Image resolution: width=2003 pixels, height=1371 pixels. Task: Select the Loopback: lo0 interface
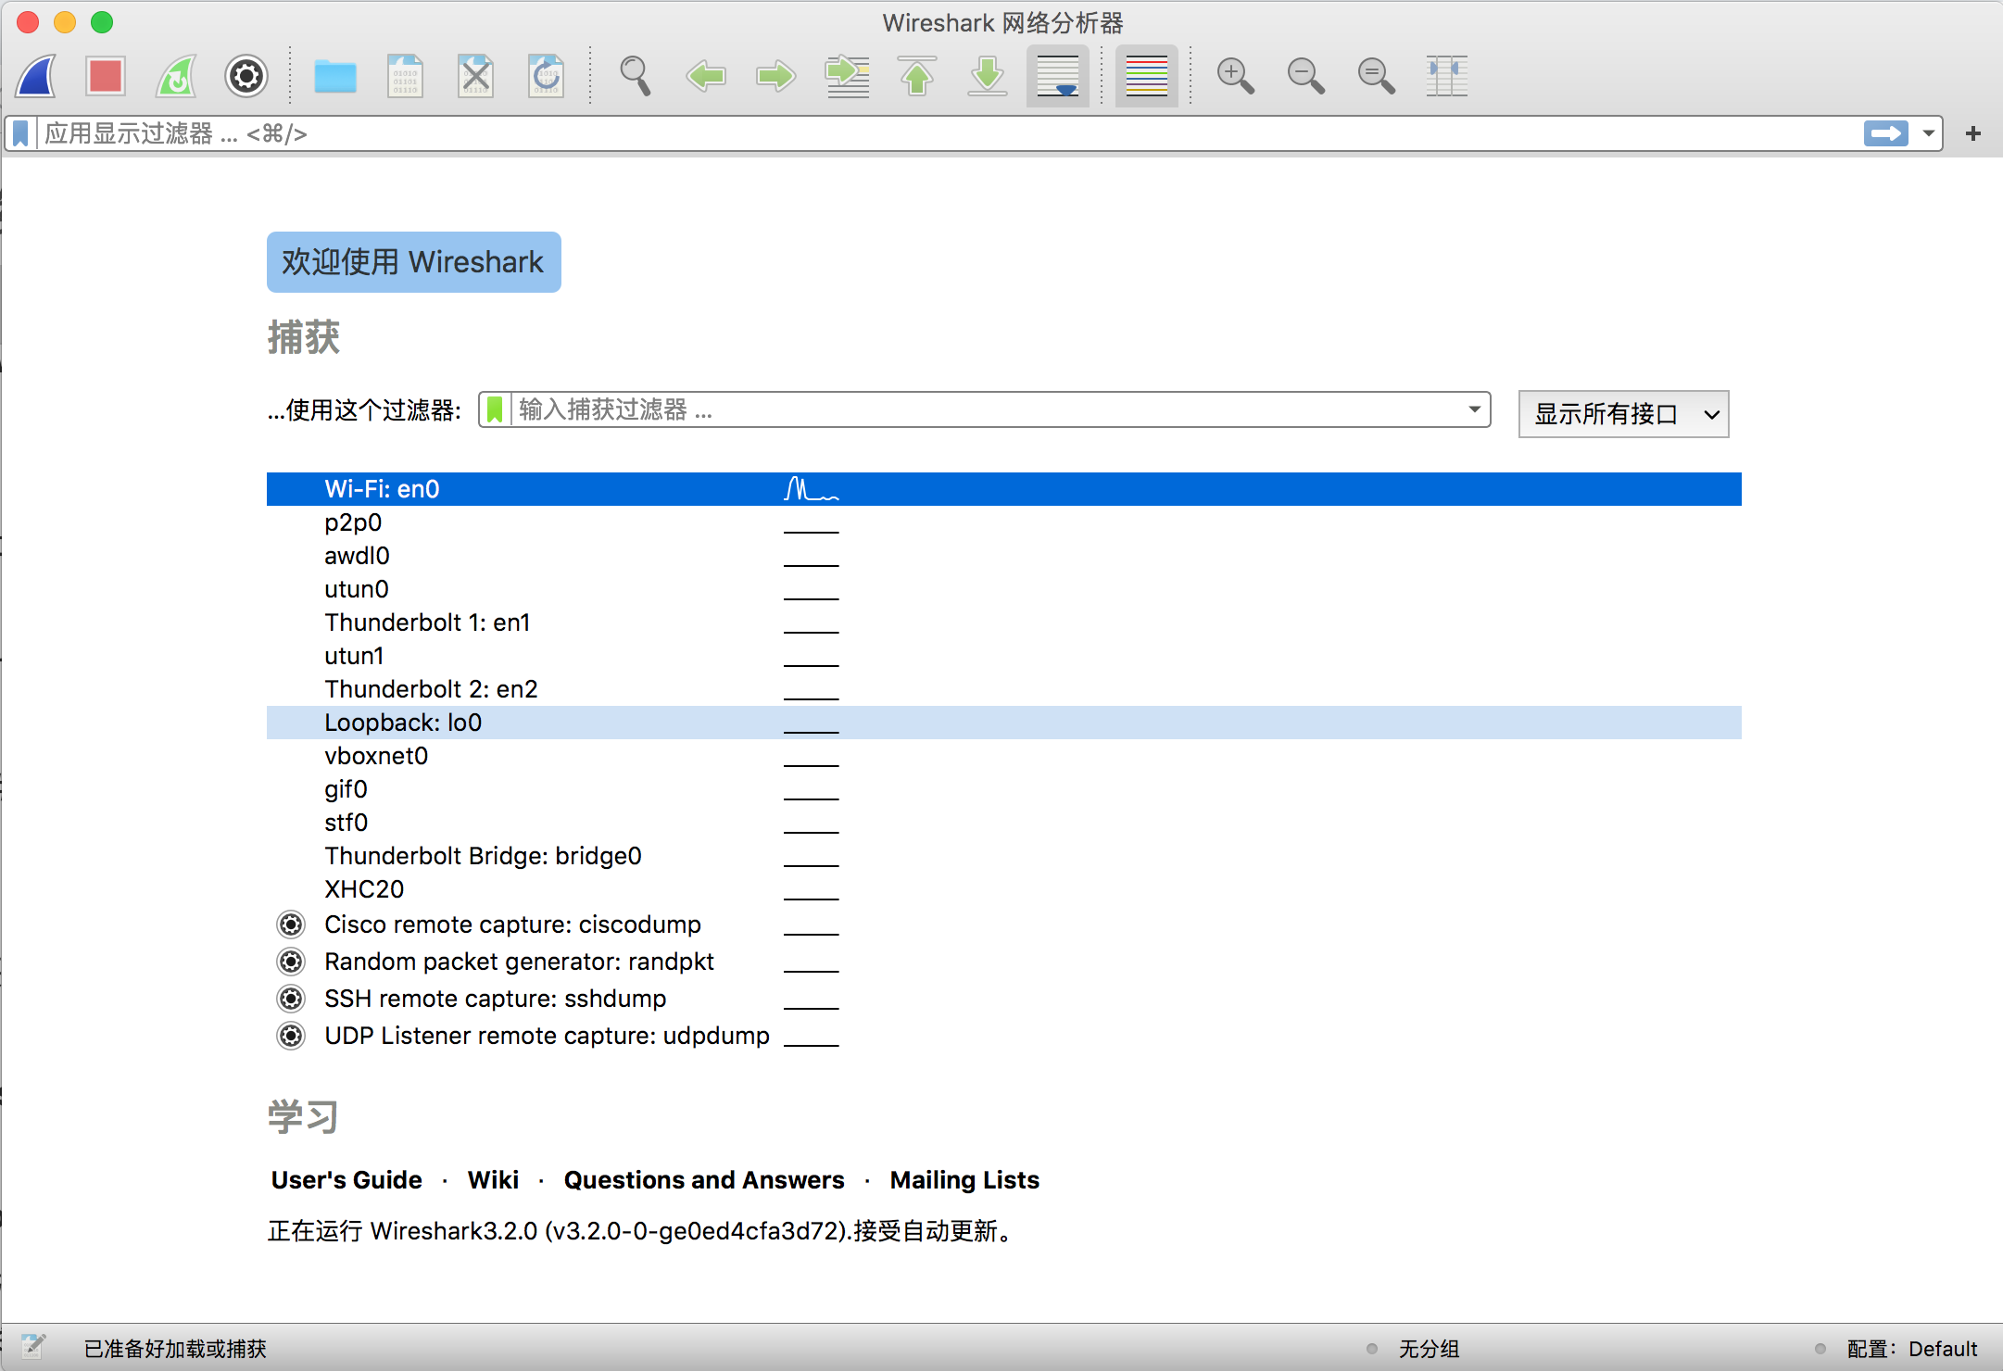(x=403, y=723)
